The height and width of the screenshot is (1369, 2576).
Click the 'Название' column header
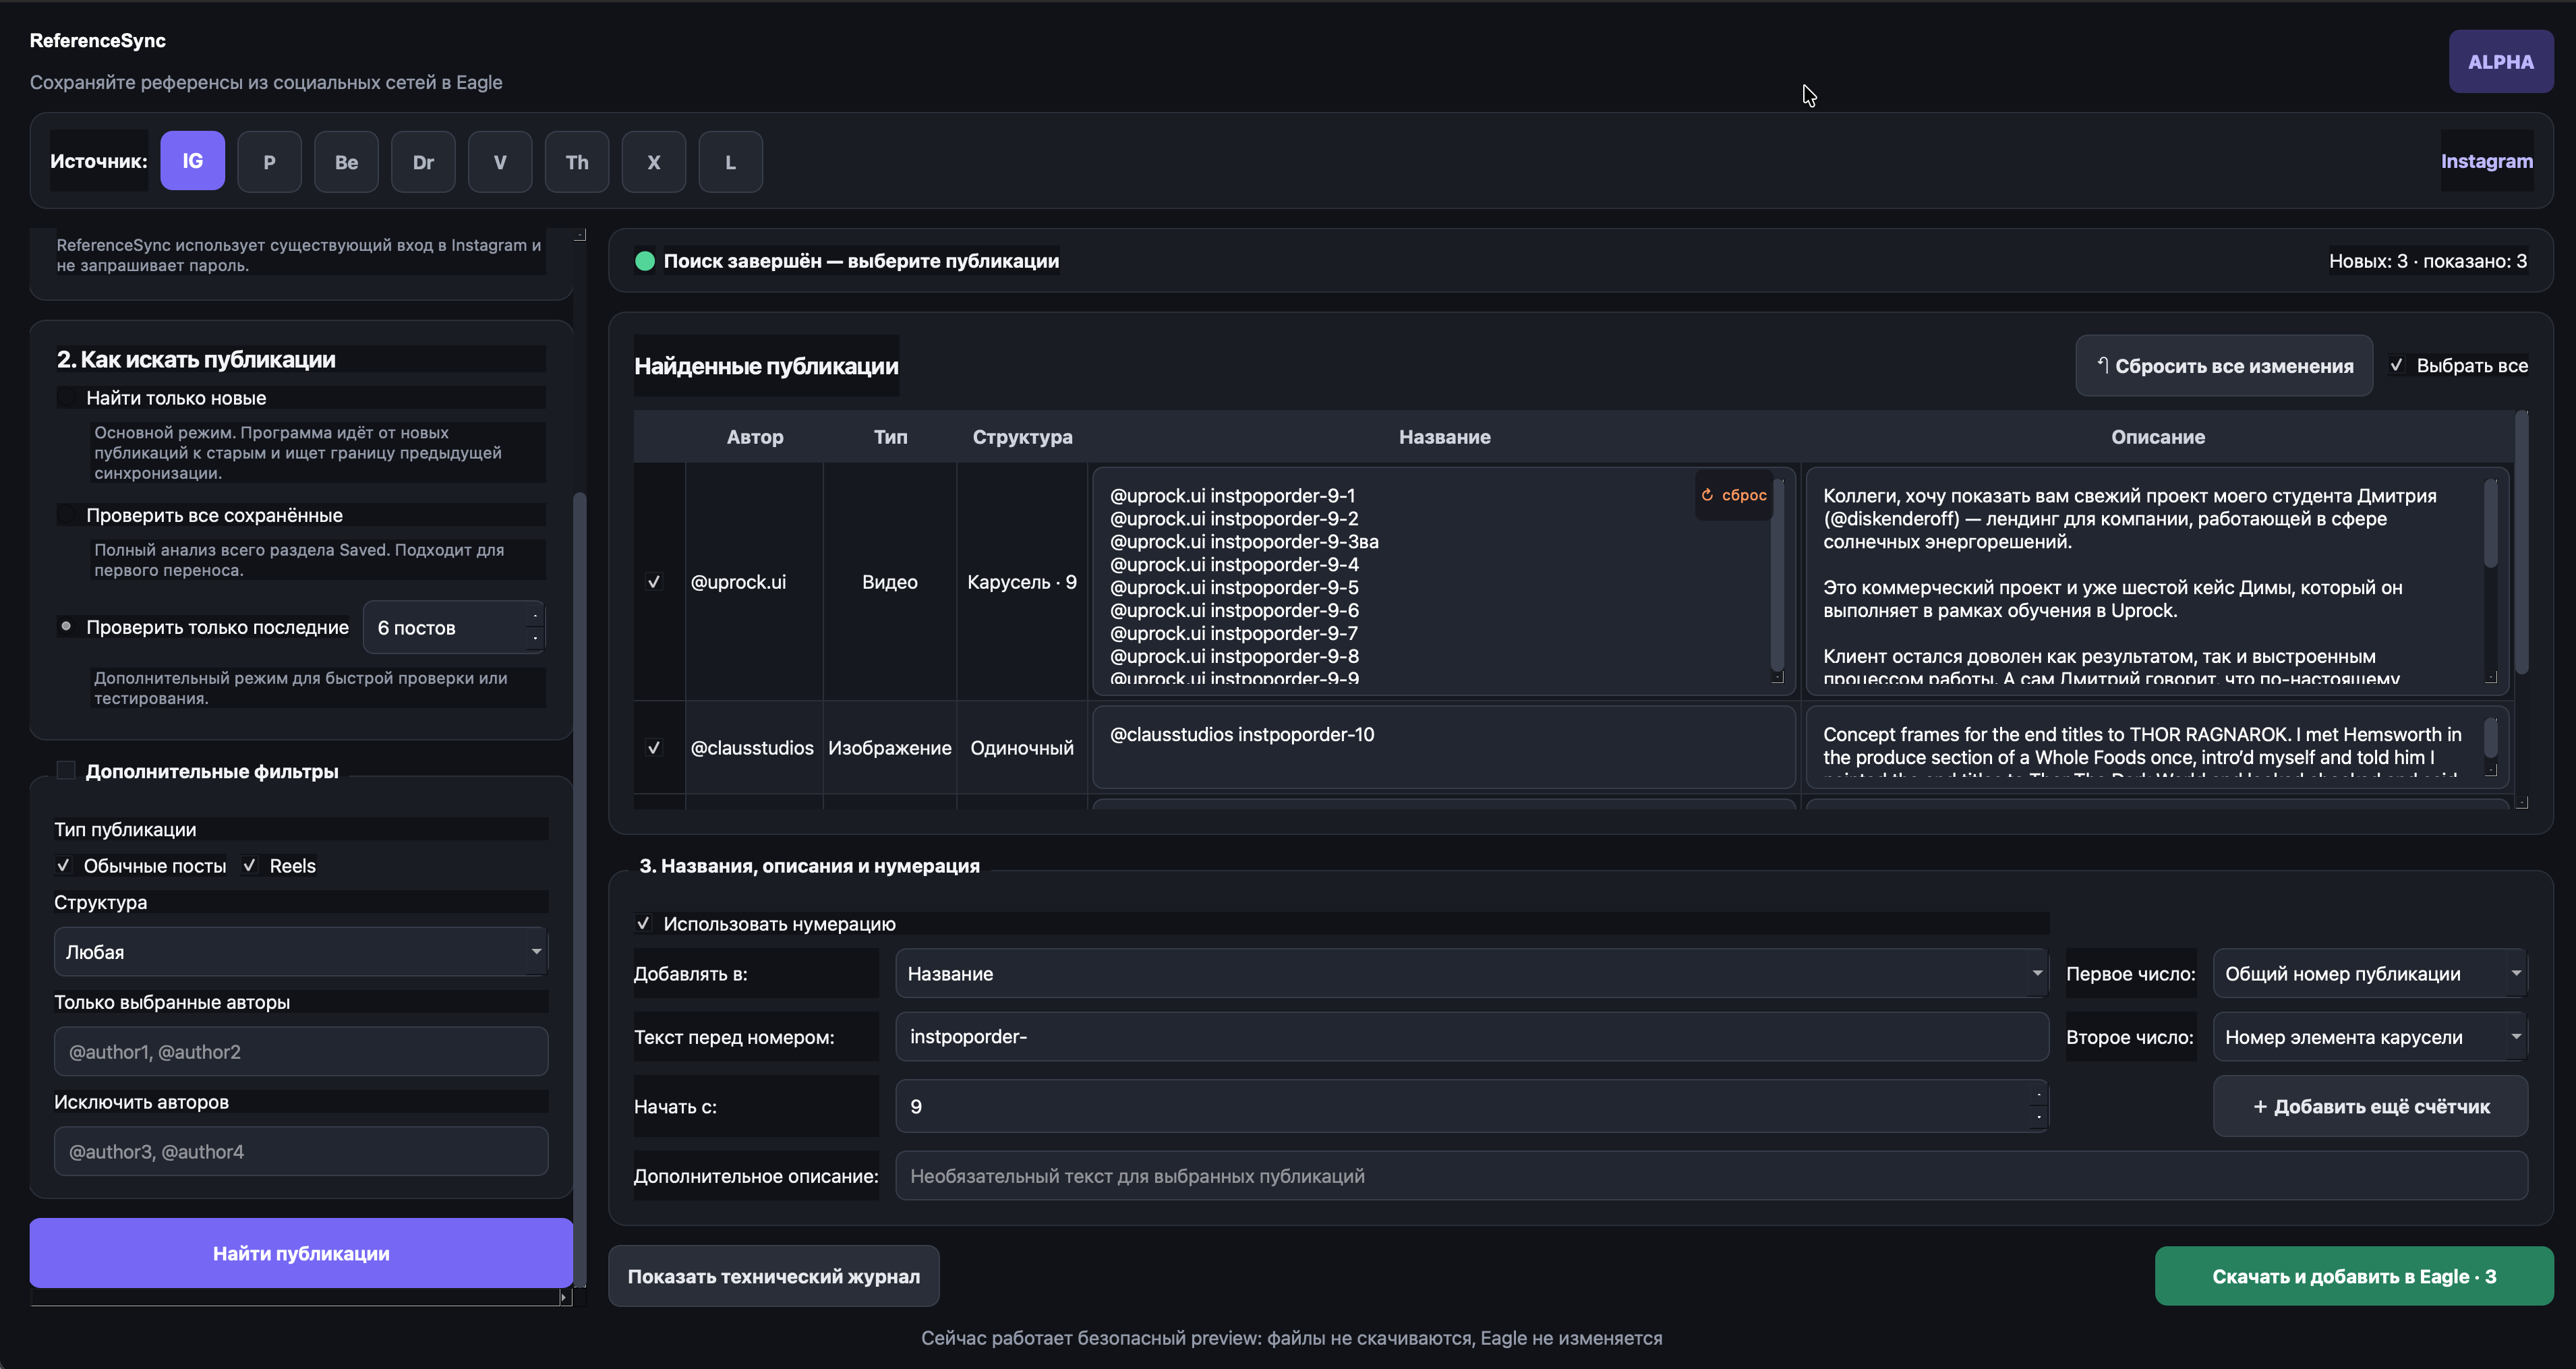coord(1444,437)
